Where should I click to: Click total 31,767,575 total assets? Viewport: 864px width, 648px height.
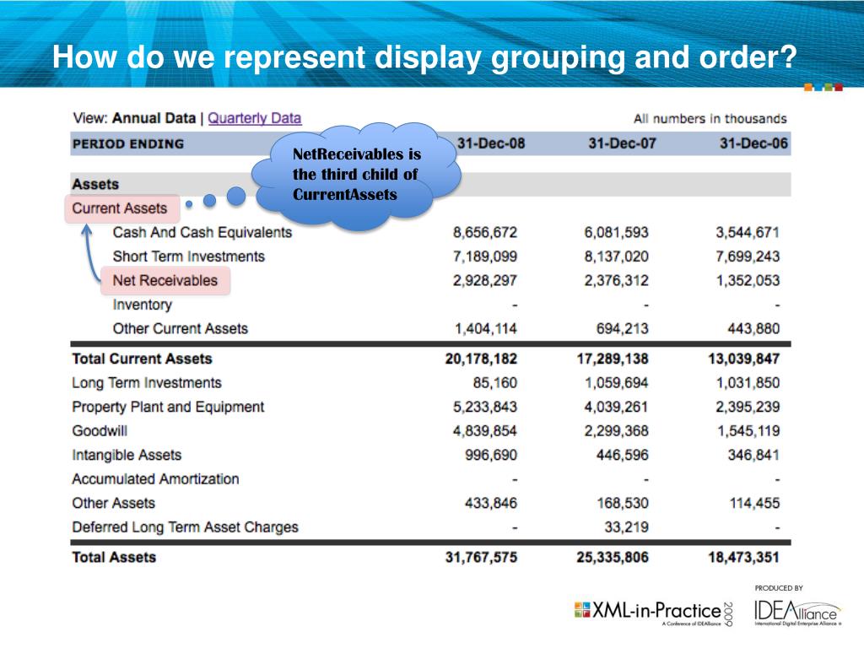481,558
